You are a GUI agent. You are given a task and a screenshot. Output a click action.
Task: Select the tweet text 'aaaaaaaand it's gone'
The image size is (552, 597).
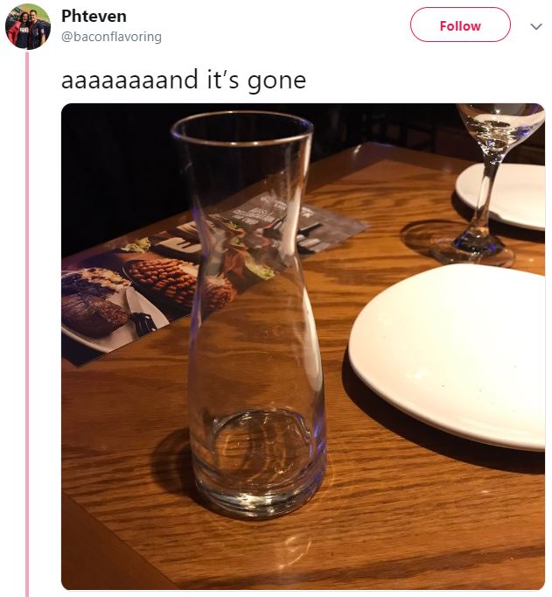click(x=184, y=81)
